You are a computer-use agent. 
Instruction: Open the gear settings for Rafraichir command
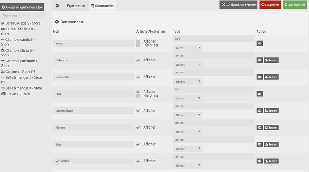(x=260, y=60)
